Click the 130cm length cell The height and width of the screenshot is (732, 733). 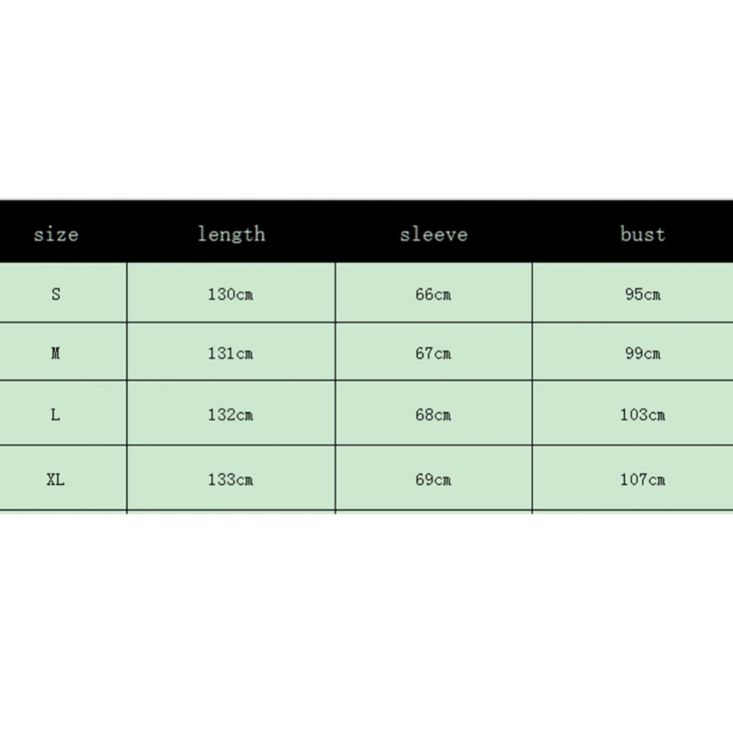coord(230,294)
